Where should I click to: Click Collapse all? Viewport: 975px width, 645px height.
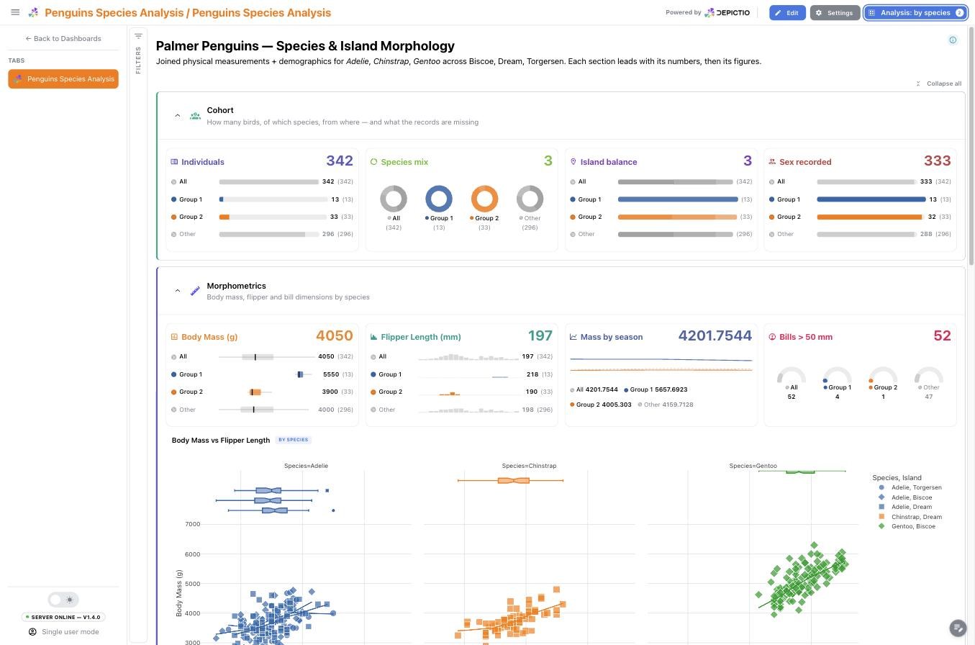point(938,84)
